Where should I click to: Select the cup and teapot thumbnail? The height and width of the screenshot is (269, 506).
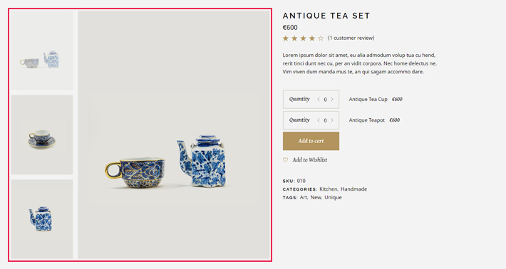click(42, 51)
